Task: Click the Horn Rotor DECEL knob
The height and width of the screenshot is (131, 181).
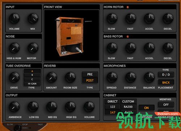Action: tap(168, 18)
